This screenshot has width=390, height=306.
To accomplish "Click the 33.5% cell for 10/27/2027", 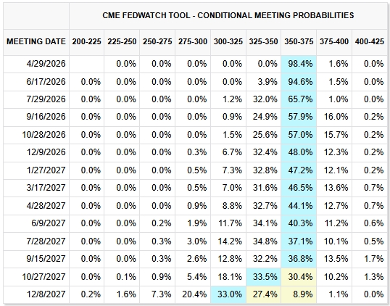I will [264, 277].
